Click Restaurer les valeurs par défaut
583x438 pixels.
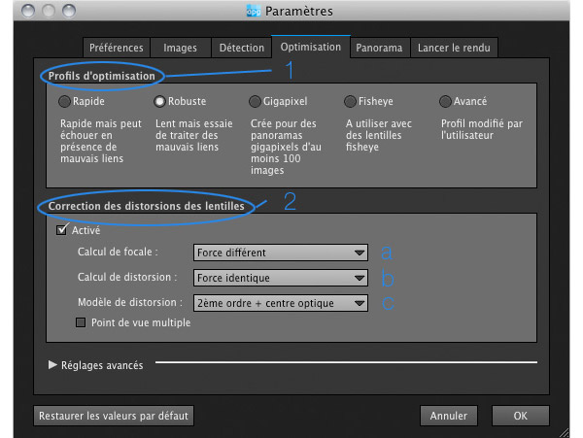[114, 416]
